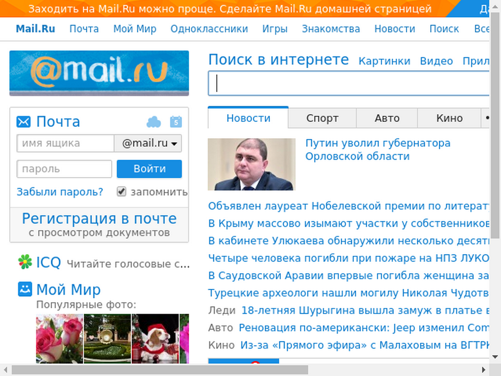This screenshot has width=501, height=376.
Task: Open headline Путин уволил губернатора
Action: (x=378, y=150)
